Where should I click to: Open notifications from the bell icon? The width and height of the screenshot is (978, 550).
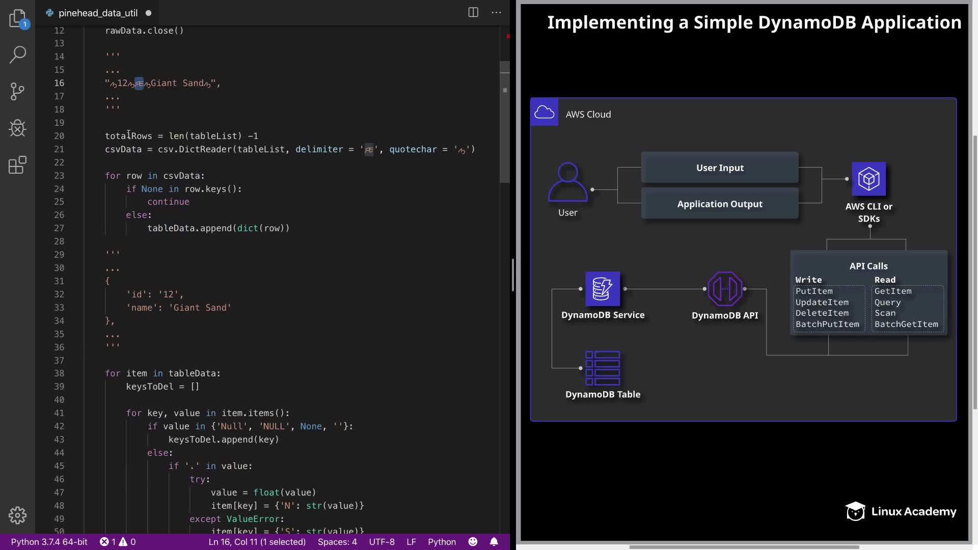[494, 542]
